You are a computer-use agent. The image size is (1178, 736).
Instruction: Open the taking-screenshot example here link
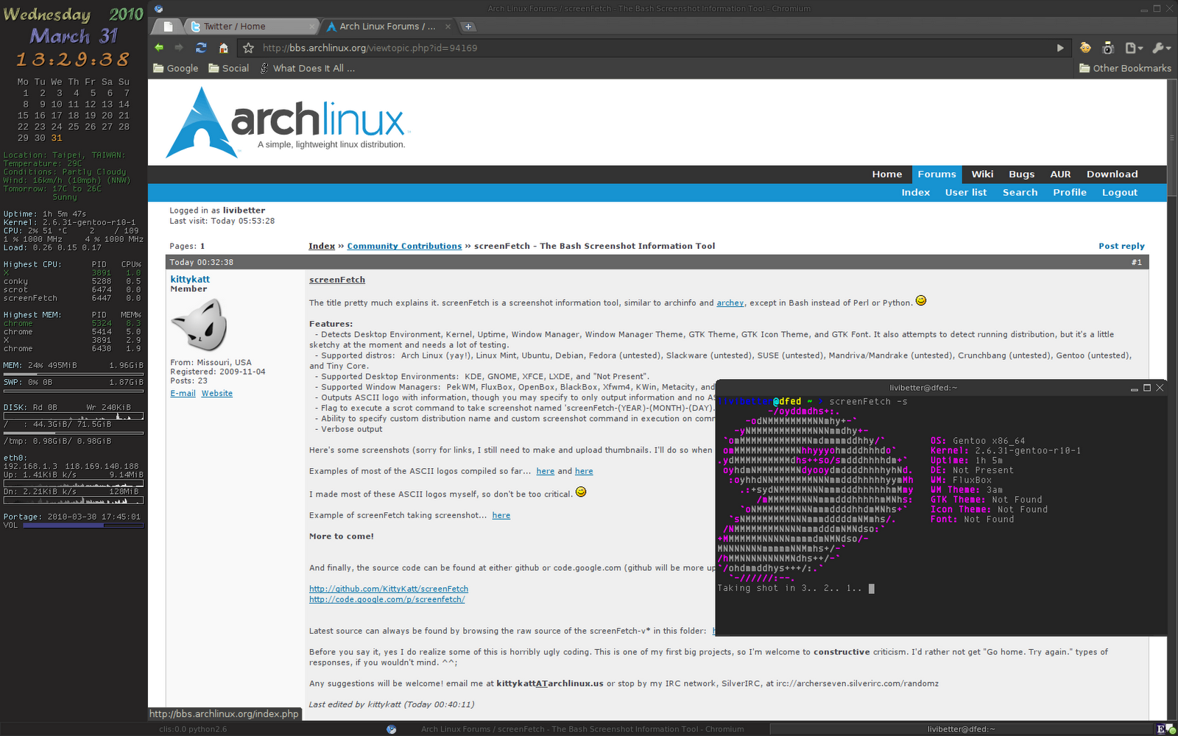click(x=501, y=515)
